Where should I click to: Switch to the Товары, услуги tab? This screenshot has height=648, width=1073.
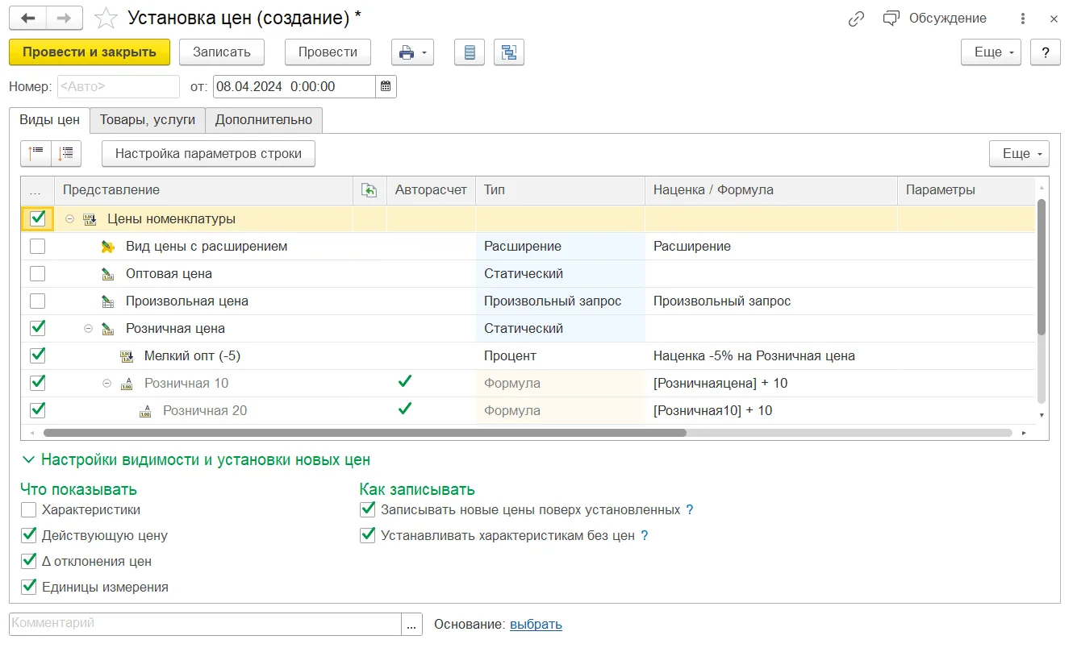coord(148,120)
